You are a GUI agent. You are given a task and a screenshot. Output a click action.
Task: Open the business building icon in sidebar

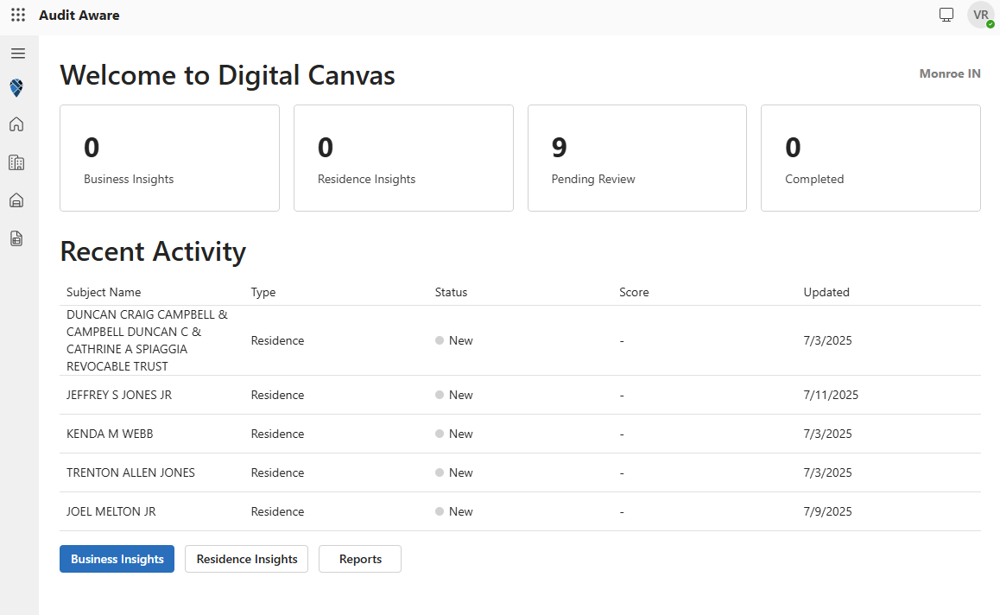[16, 162]
